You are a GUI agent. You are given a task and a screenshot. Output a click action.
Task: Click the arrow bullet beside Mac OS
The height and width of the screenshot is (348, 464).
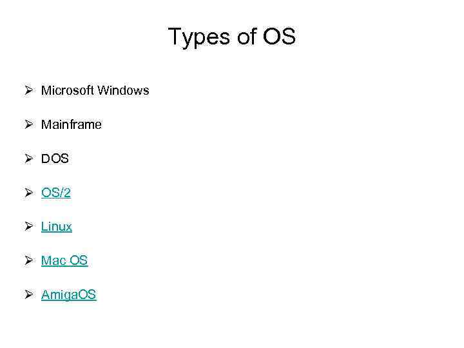click(x=30, y=261)
